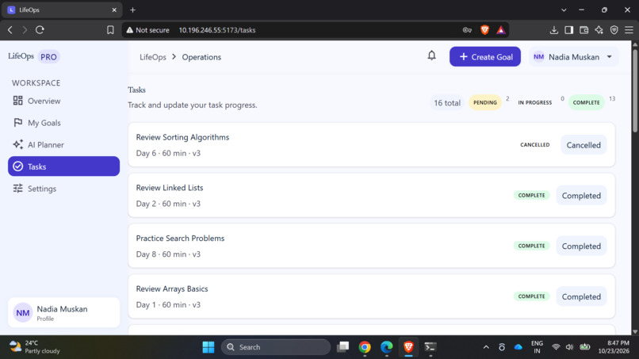
Task: Select the Tasks sidebar item
Action: [63, 166]
